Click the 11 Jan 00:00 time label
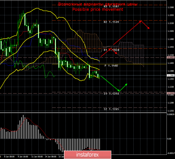This screenshot has height=159, width=175. tap(37, 157)
